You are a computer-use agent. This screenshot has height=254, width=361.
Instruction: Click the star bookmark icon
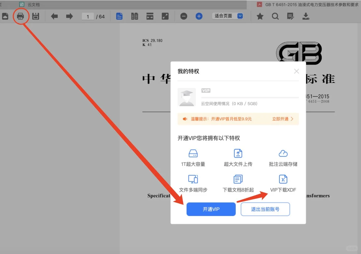[260, 16]
